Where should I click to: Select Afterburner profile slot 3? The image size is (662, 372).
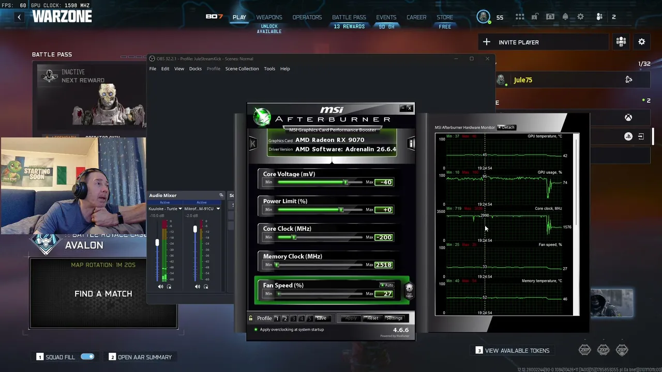pos(293,318)
